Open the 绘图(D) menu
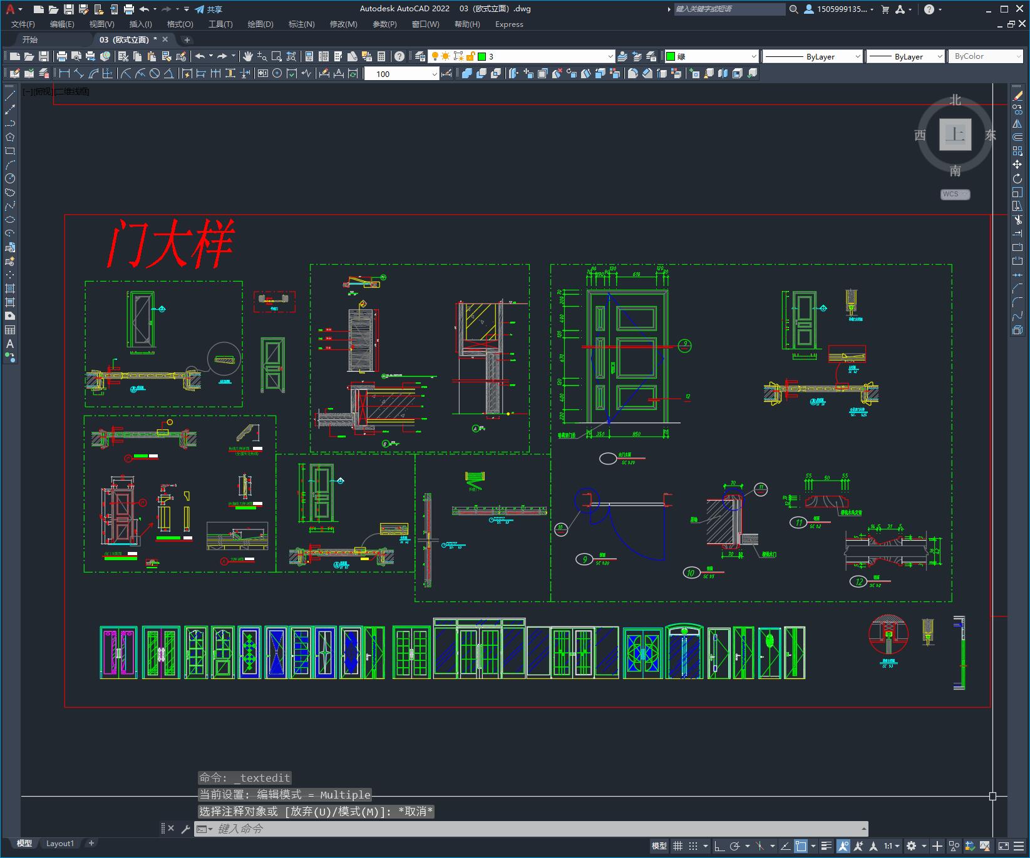Viewport: 1030px width, 858px height. click(x=260, y=24)
